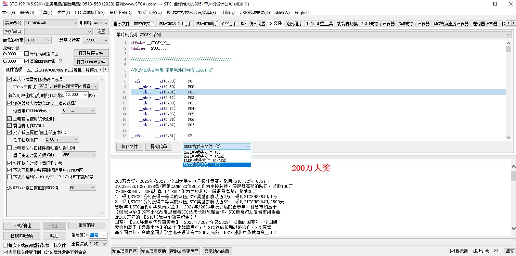
Task: Click code editor scrollbar down arrow
Action: (x=508, y=137)
